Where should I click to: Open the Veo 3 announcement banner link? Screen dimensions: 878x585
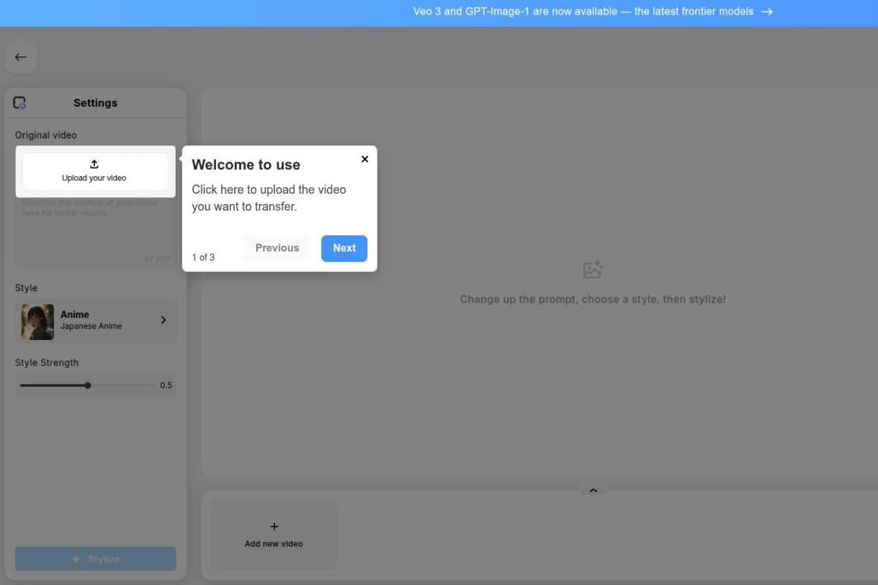click(593, 11)
